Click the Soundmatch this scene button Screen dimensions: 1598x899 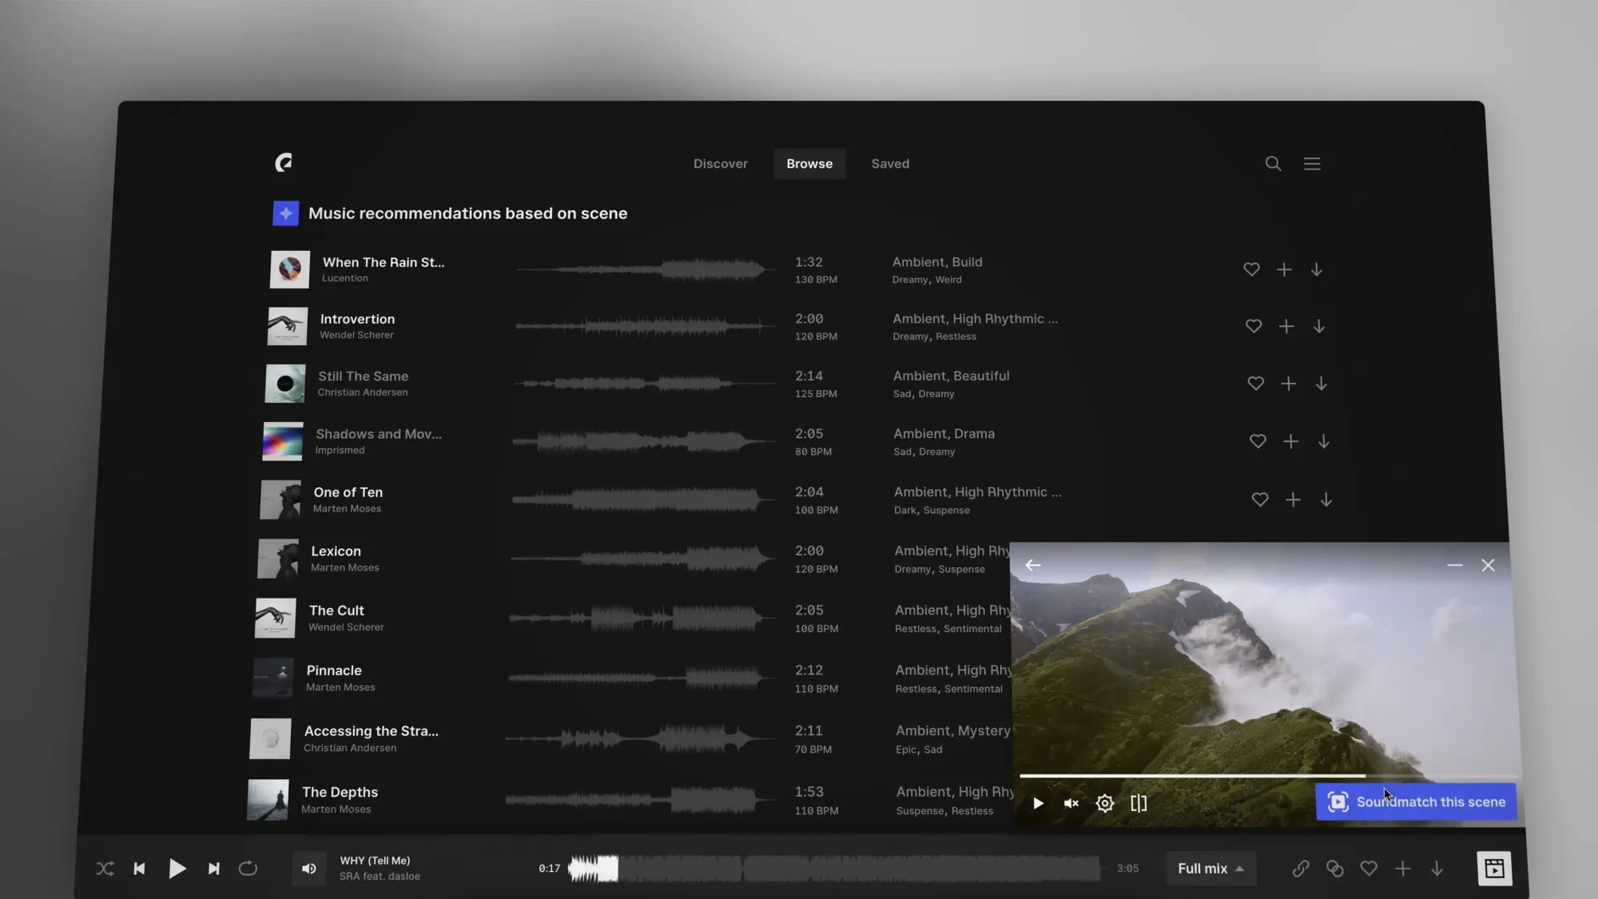click(x=1416, y=800)
